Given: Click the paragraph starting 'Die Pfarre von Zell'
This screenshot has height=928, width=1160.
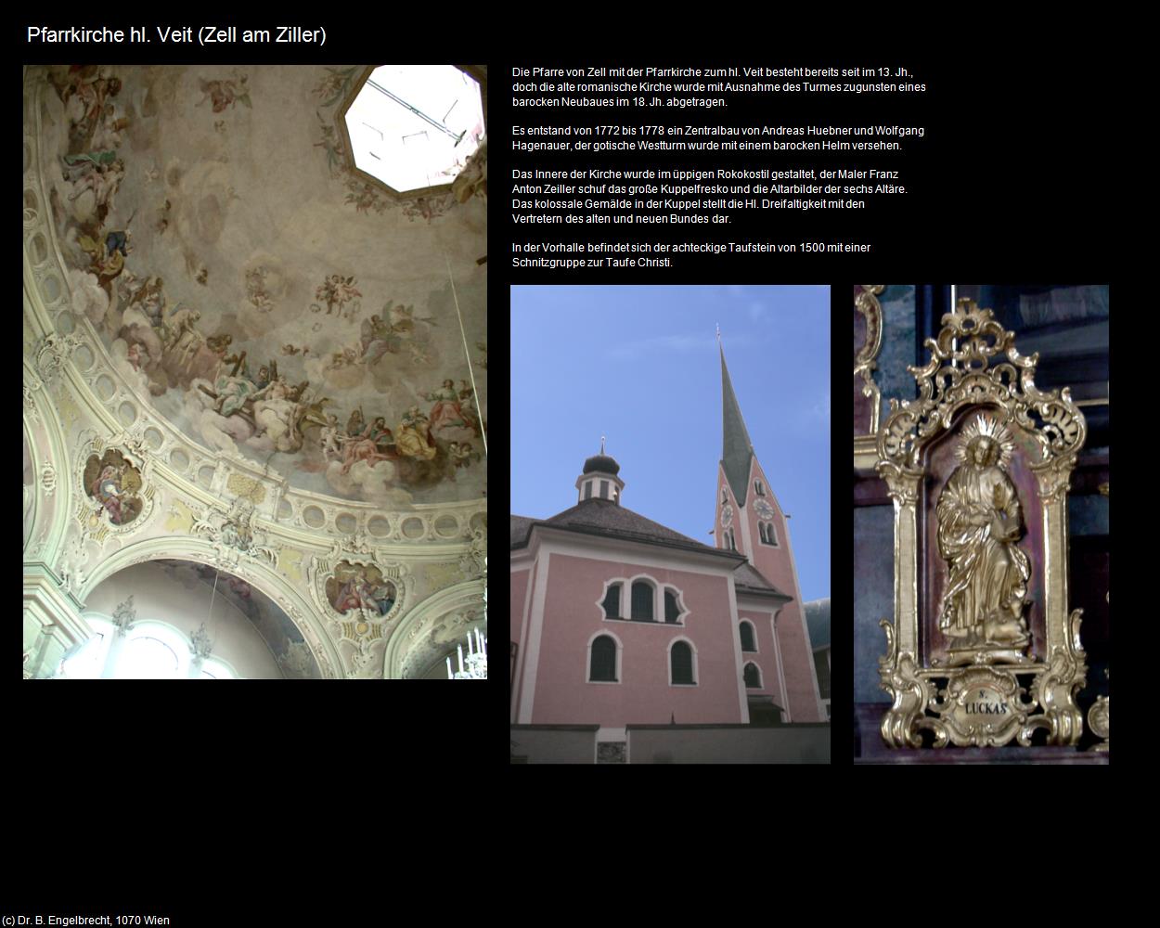Looking at the screenshot, I should point(719,87).
